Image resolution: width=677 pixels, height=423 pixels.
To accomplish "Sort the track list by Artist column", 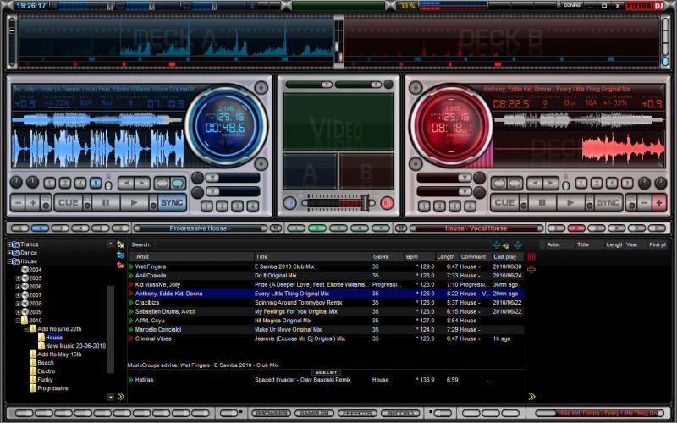I will pyautogui.click(x=193, y=257).
